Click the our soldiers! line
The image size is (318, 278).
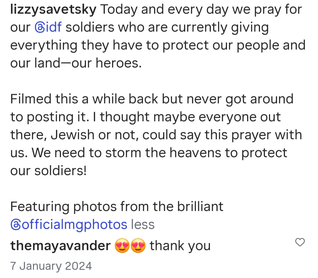click(x=49, y=171)
